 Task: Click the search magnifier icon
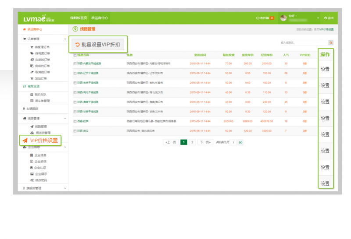pyautogui.click(x=331, y=42)
